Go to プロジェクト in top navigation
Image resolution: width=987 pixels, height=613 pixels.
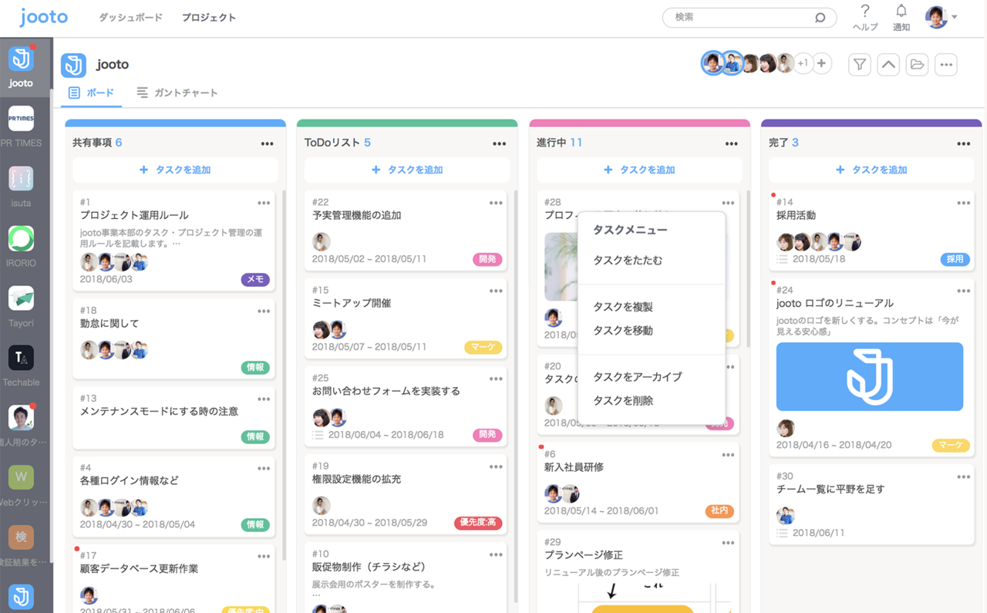209,17
